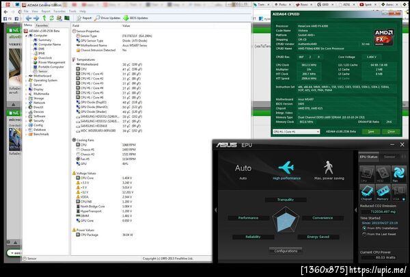This screenshot has height=277, width=410.
Task: Click the VGA status icon in EPU
Action: tap(399, 192)
